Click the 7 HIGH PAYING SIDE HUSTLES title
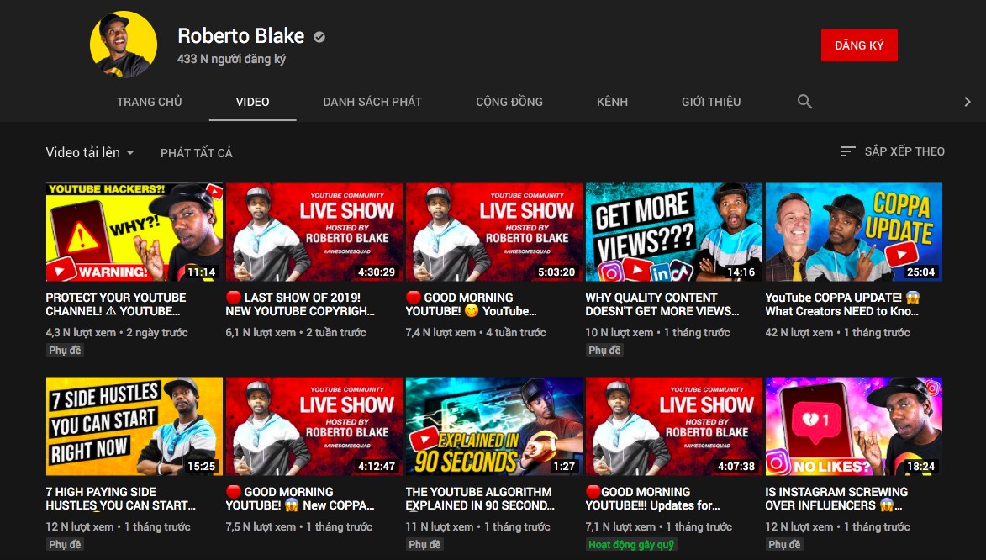986x560 pixels. pos(121,499)
